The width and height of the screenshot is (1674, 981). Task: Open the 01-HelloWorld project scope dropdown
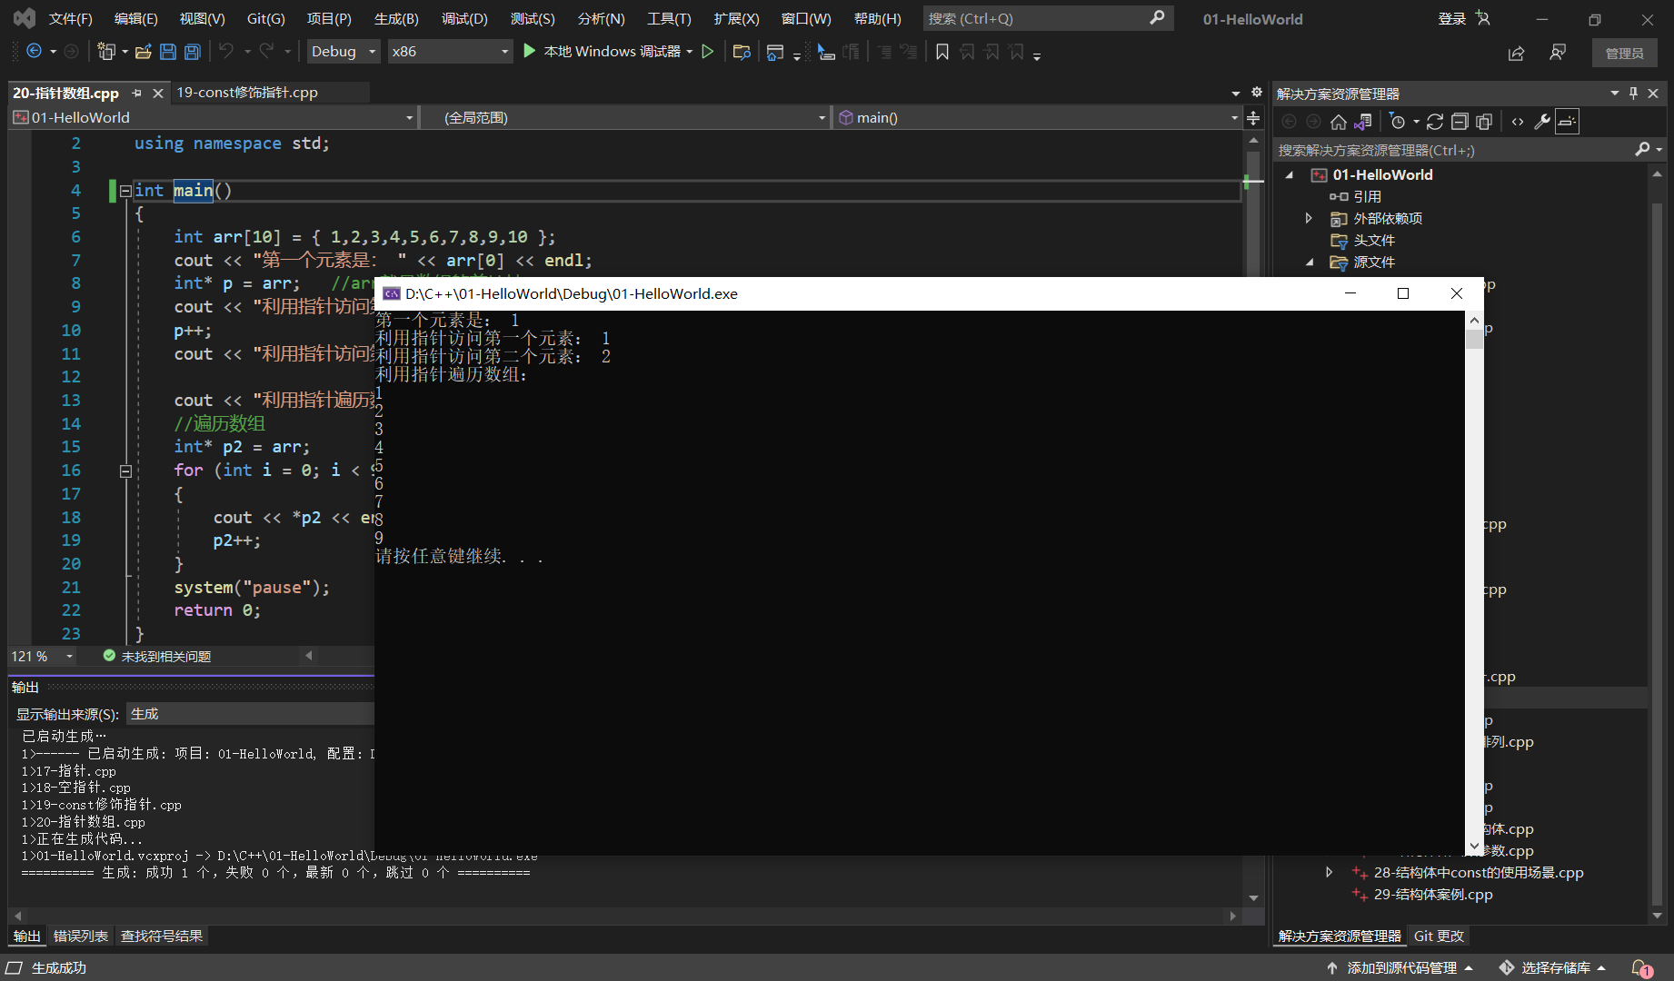point(214,117)
